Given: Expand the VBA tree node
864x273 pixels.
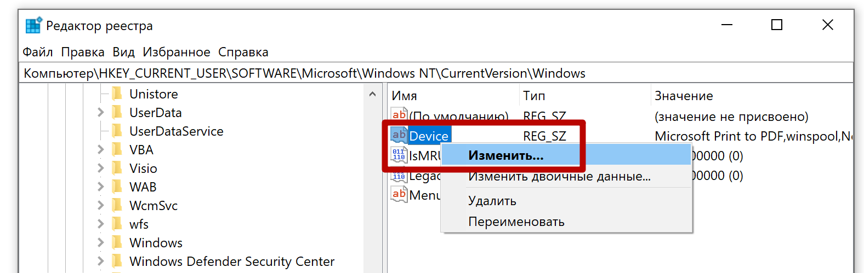Looking at the screenshot, I should (x=100, y=150).
